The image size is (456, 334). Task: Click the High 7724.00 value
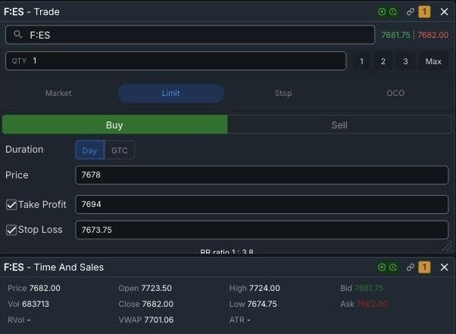tap(264, 288)
